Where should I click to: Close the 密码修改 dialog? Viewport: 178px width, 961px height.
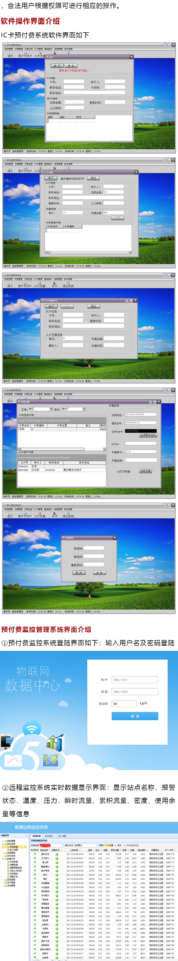point(114,538)
